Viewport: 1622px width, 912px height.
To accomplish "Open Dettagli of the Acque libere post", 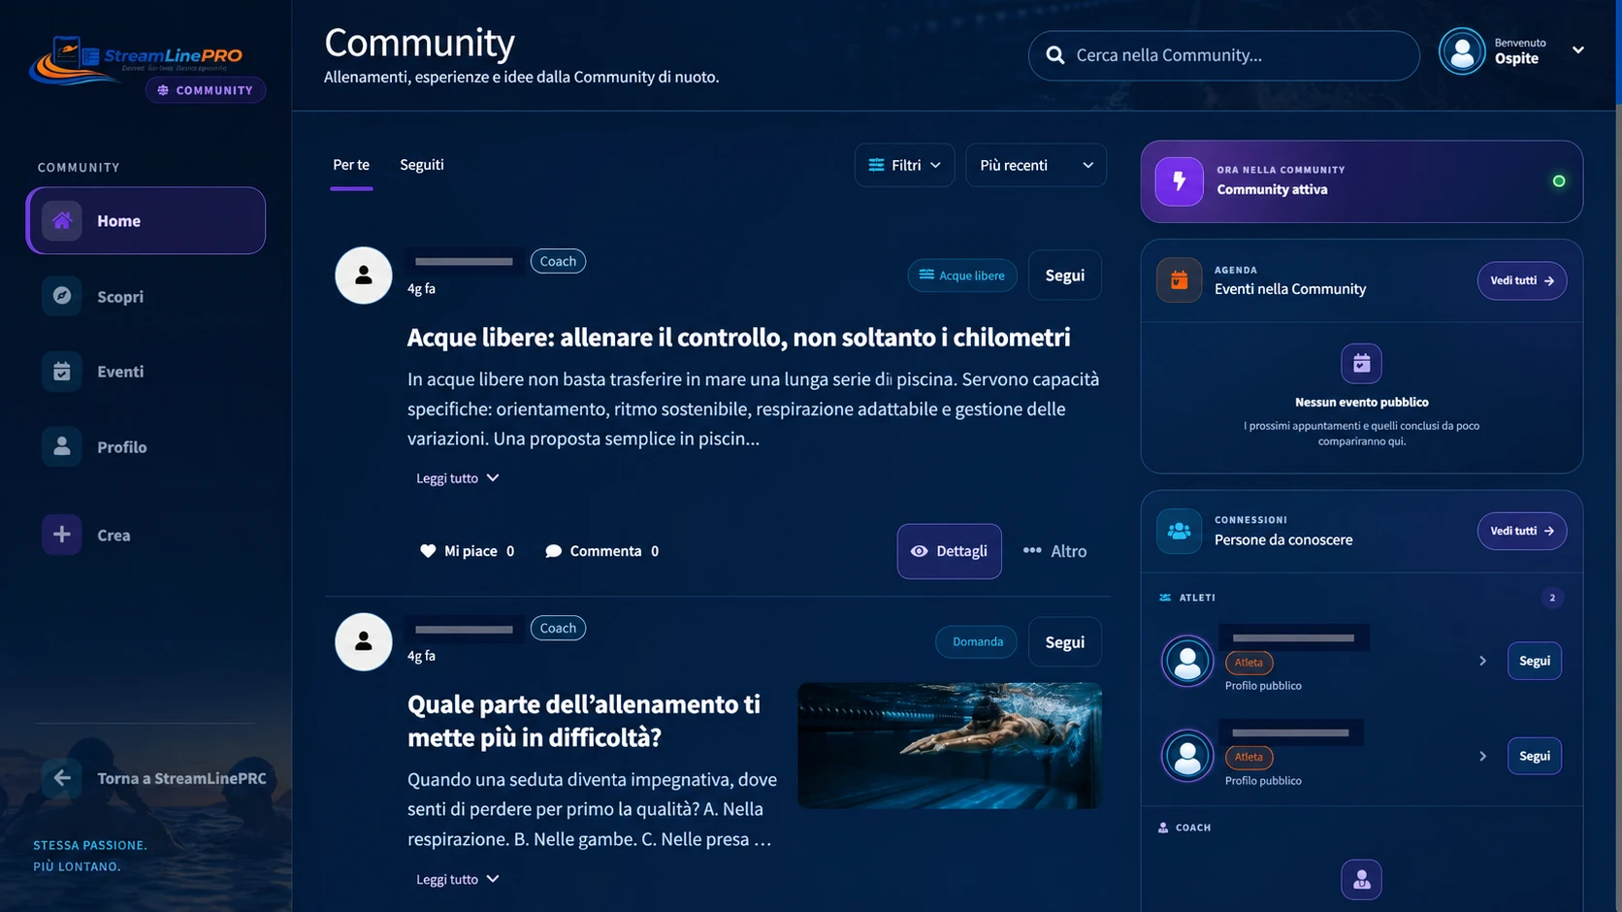I will click(949, 551).
